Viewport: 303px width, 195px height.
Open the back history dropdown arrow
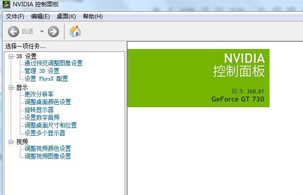tap(42, 32)
